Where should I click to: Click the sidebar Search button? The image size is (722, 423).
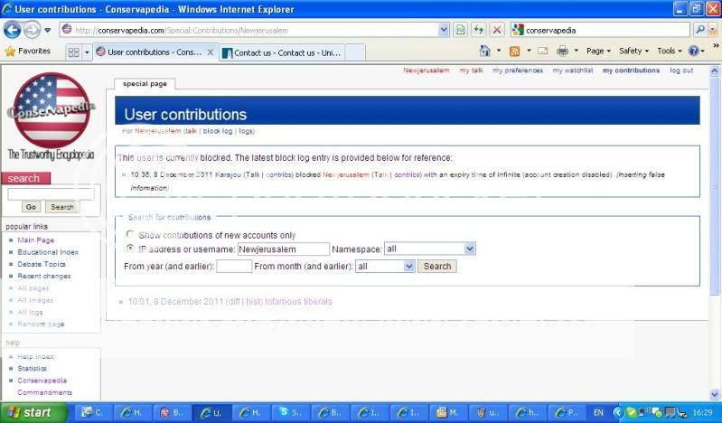[x=62, y=207]
